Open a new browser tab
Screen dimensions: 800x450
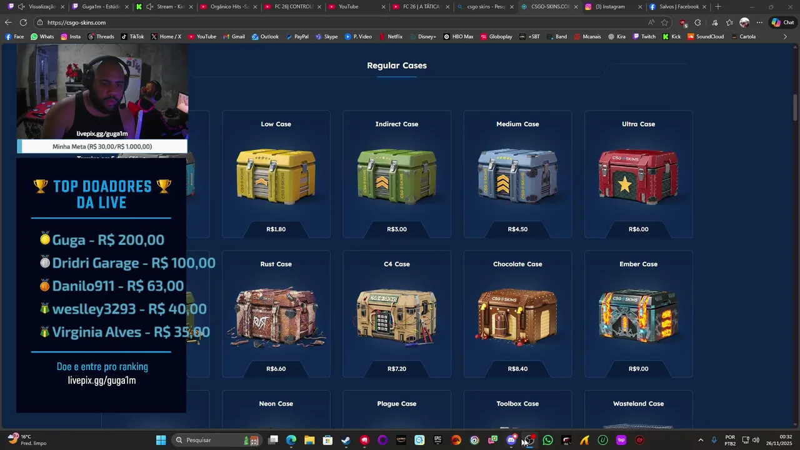point(718,7)
